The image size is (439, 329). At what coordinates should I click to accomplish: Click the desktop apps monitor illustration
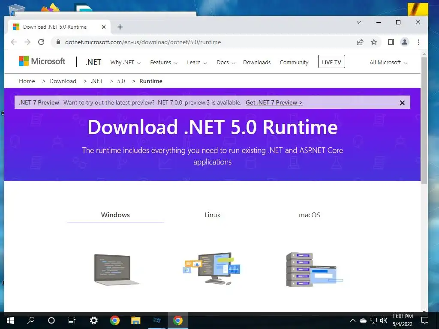[x=212, y=269]
